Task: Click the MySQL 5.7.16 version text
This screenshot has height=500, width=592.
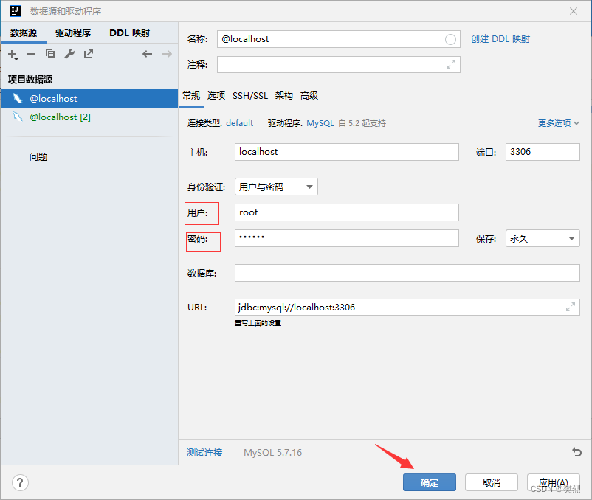Action: (272, 453)
